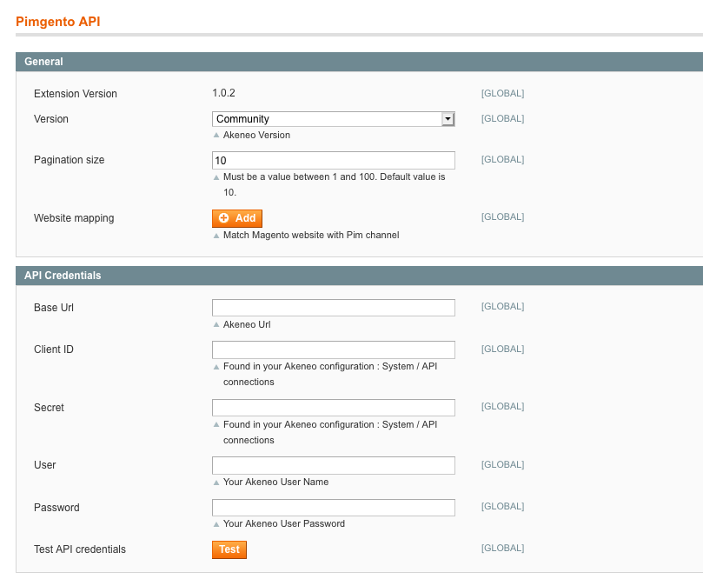Collapse the General section header

click(x=359, y=62)
